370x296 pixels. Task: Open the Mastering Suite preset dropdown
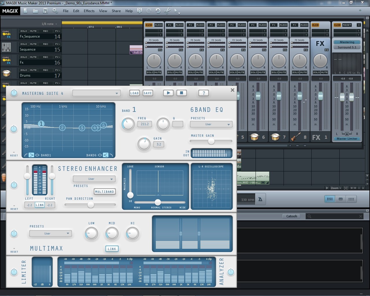(96, 93)
